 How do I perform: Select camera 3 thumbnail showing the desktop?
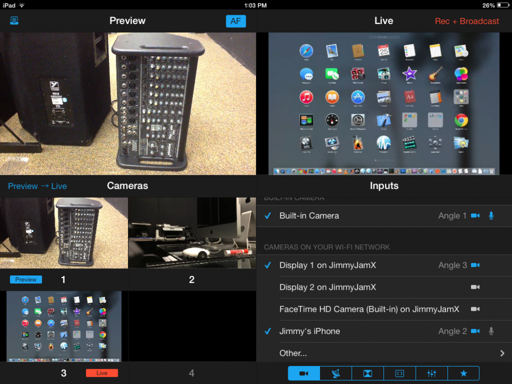[x=63, y=326]
